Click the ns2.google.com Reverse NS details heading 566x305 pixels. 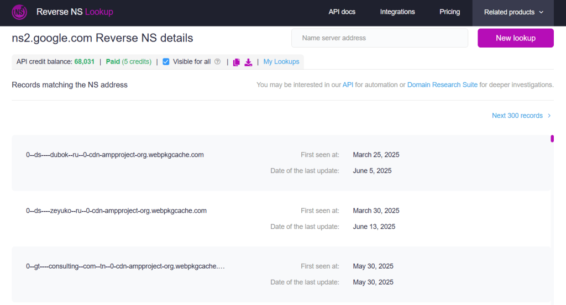(102, 38)
